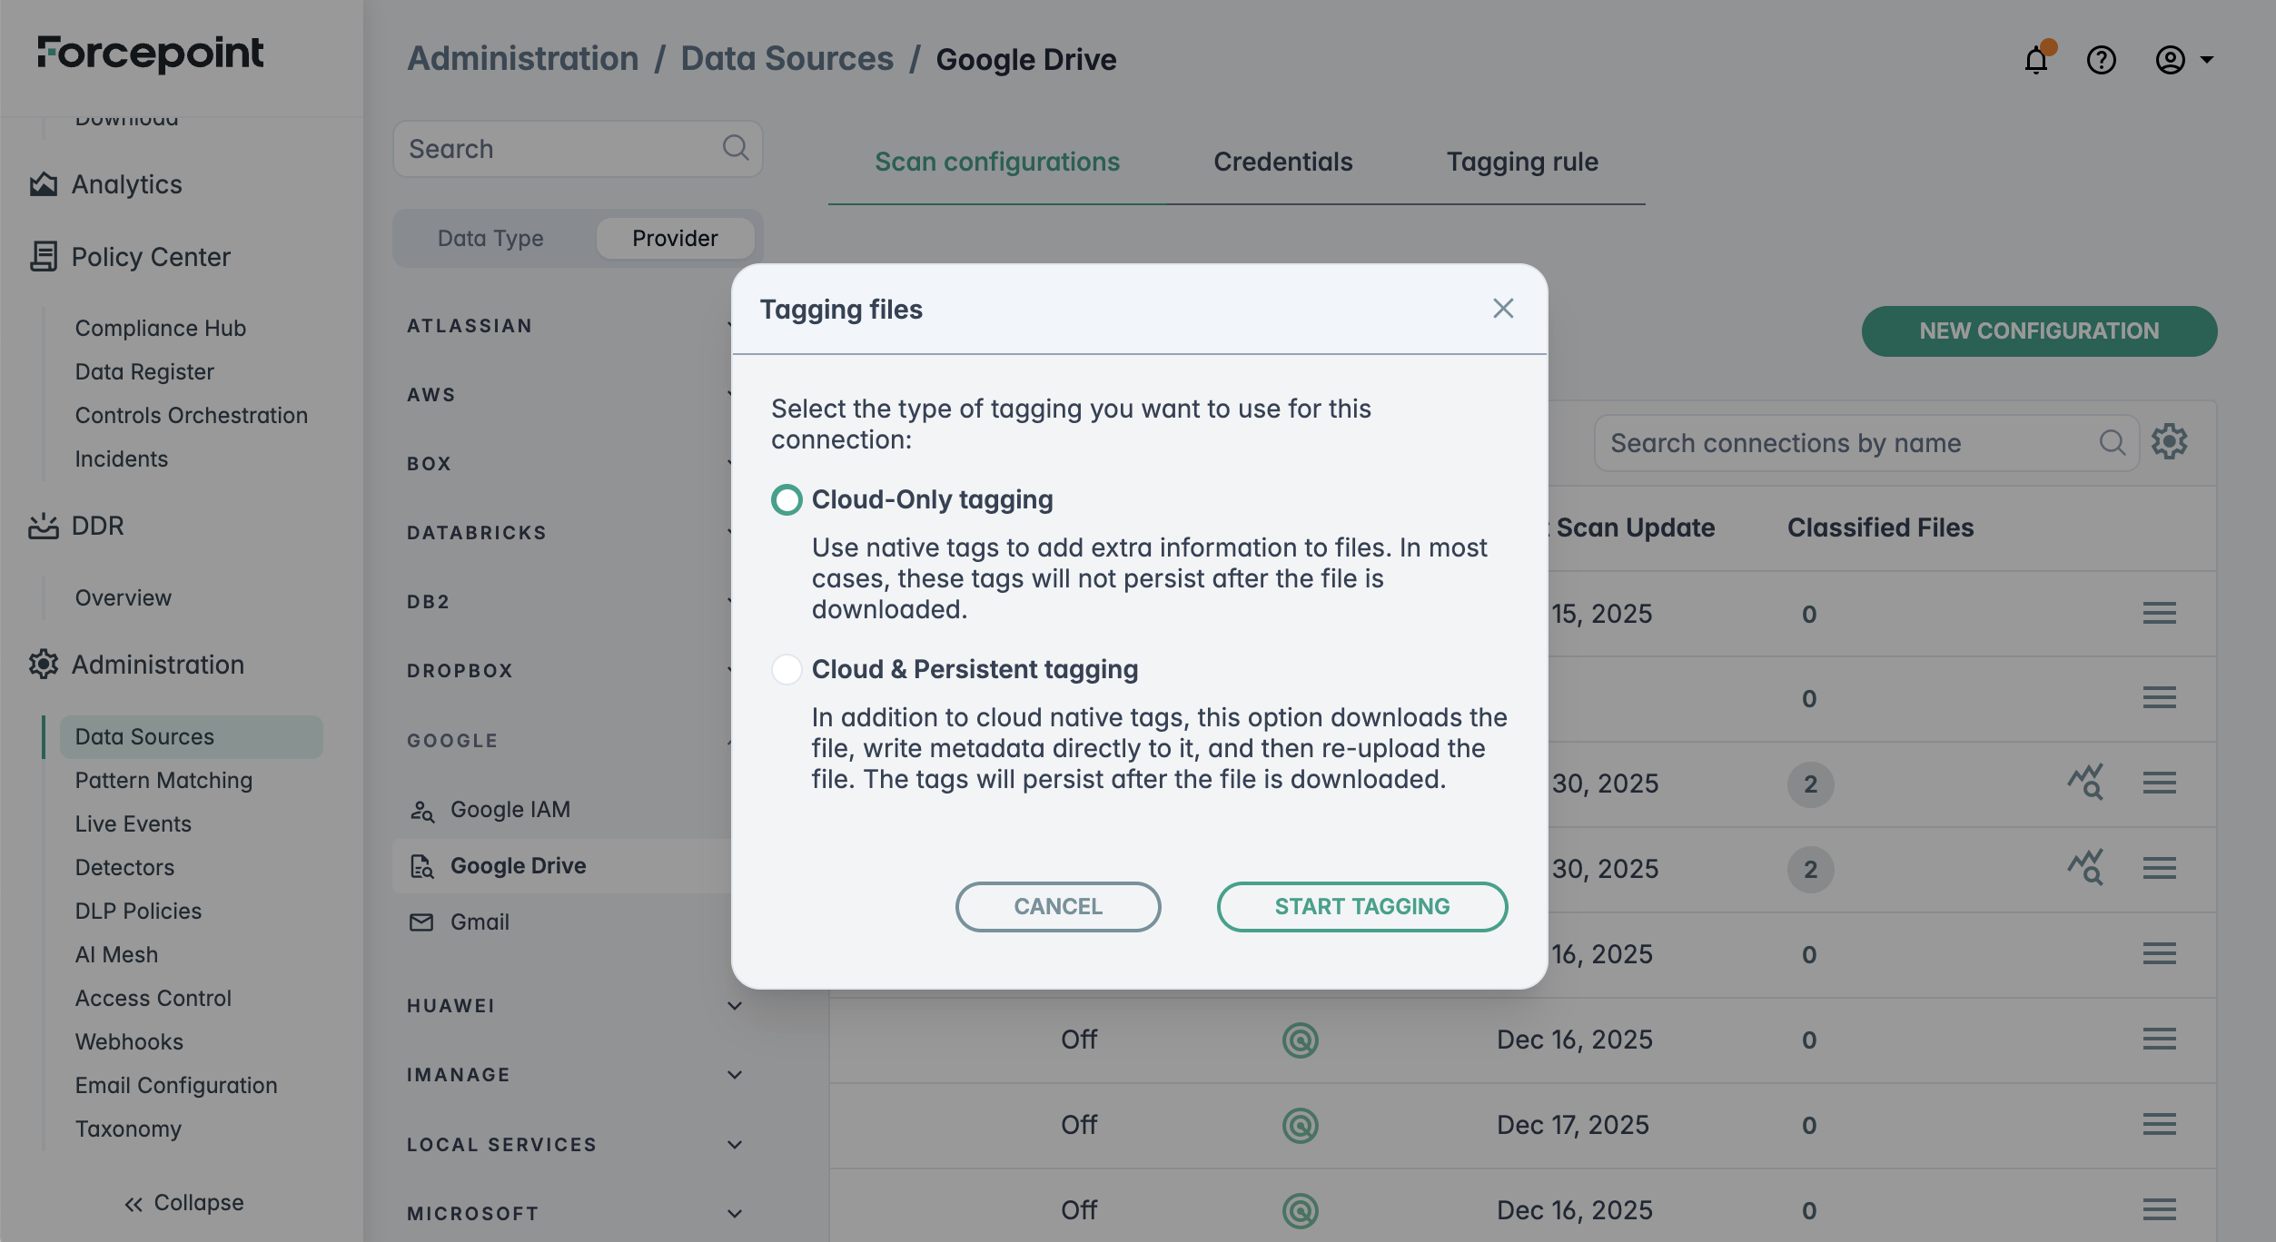Open hamburger menu on first table row
This screenshot has height=1242, width=2276.
(x=2159, y=614)
